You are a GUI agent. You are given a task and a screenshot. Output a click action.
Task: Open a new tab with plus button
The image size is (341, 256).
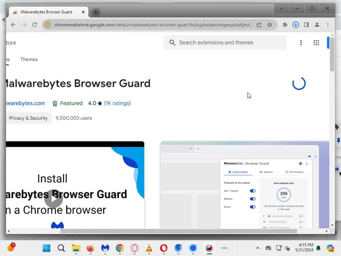[x=96, y=12]
